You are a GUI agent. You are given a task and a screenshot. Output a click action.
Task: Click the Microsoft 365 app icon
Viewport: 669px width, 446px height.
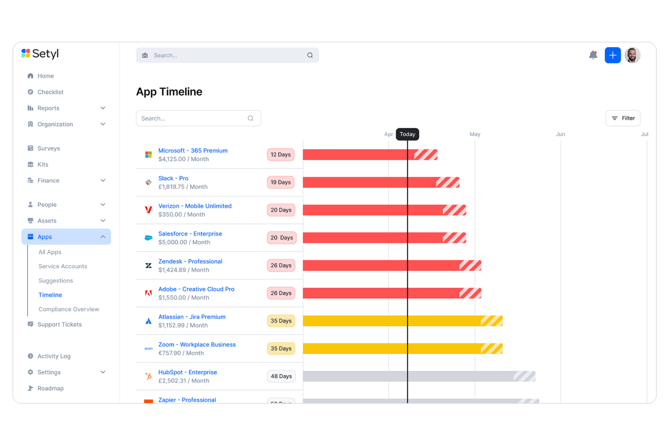coord(148,154)
